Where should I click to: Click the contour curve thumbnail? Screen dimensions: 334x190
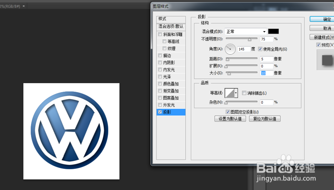[230, 93]
